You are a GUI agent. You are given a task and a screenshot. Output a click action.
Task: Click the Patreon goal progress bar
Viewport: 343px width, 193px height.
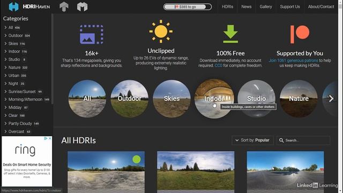click(x=188, y=7)
